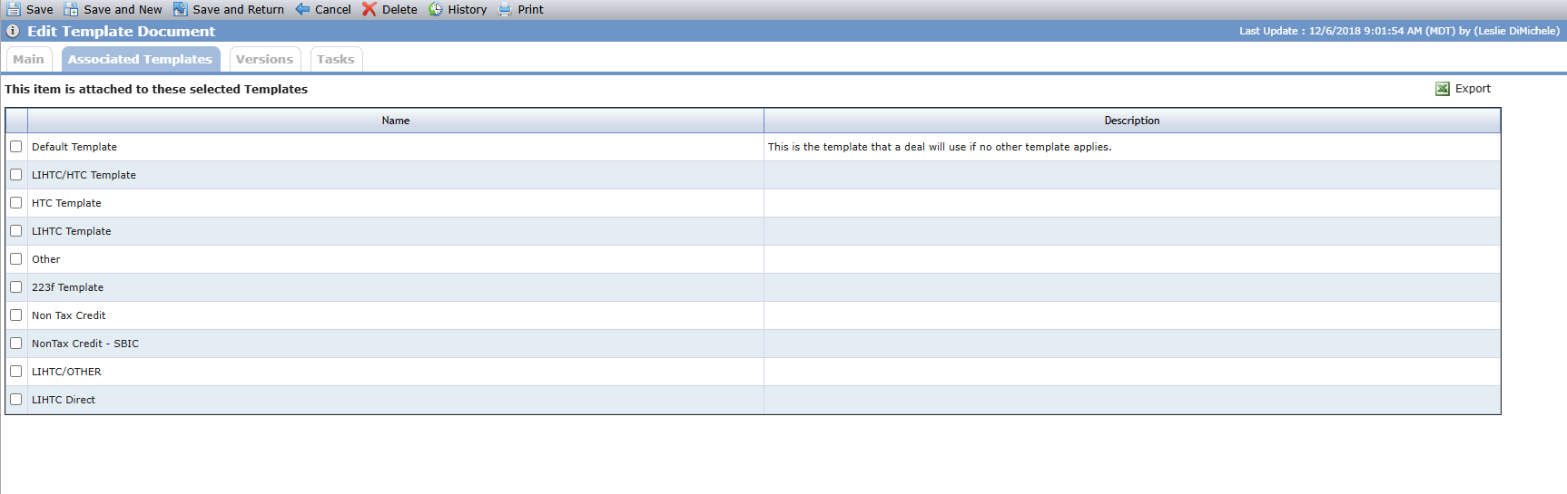Click the Edit Template Document title
1567x494 pixels.
point(122,31)
